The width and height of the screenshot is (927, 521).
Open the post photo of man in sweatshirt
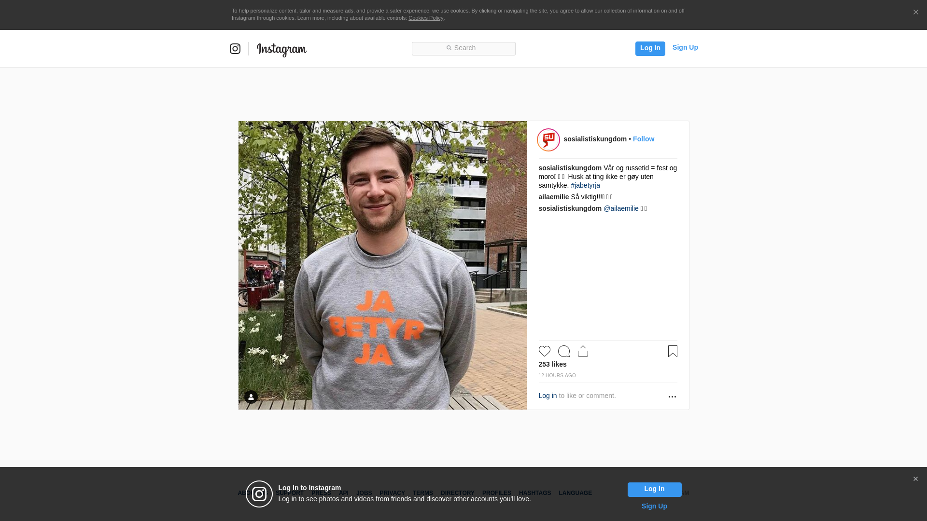383,265
